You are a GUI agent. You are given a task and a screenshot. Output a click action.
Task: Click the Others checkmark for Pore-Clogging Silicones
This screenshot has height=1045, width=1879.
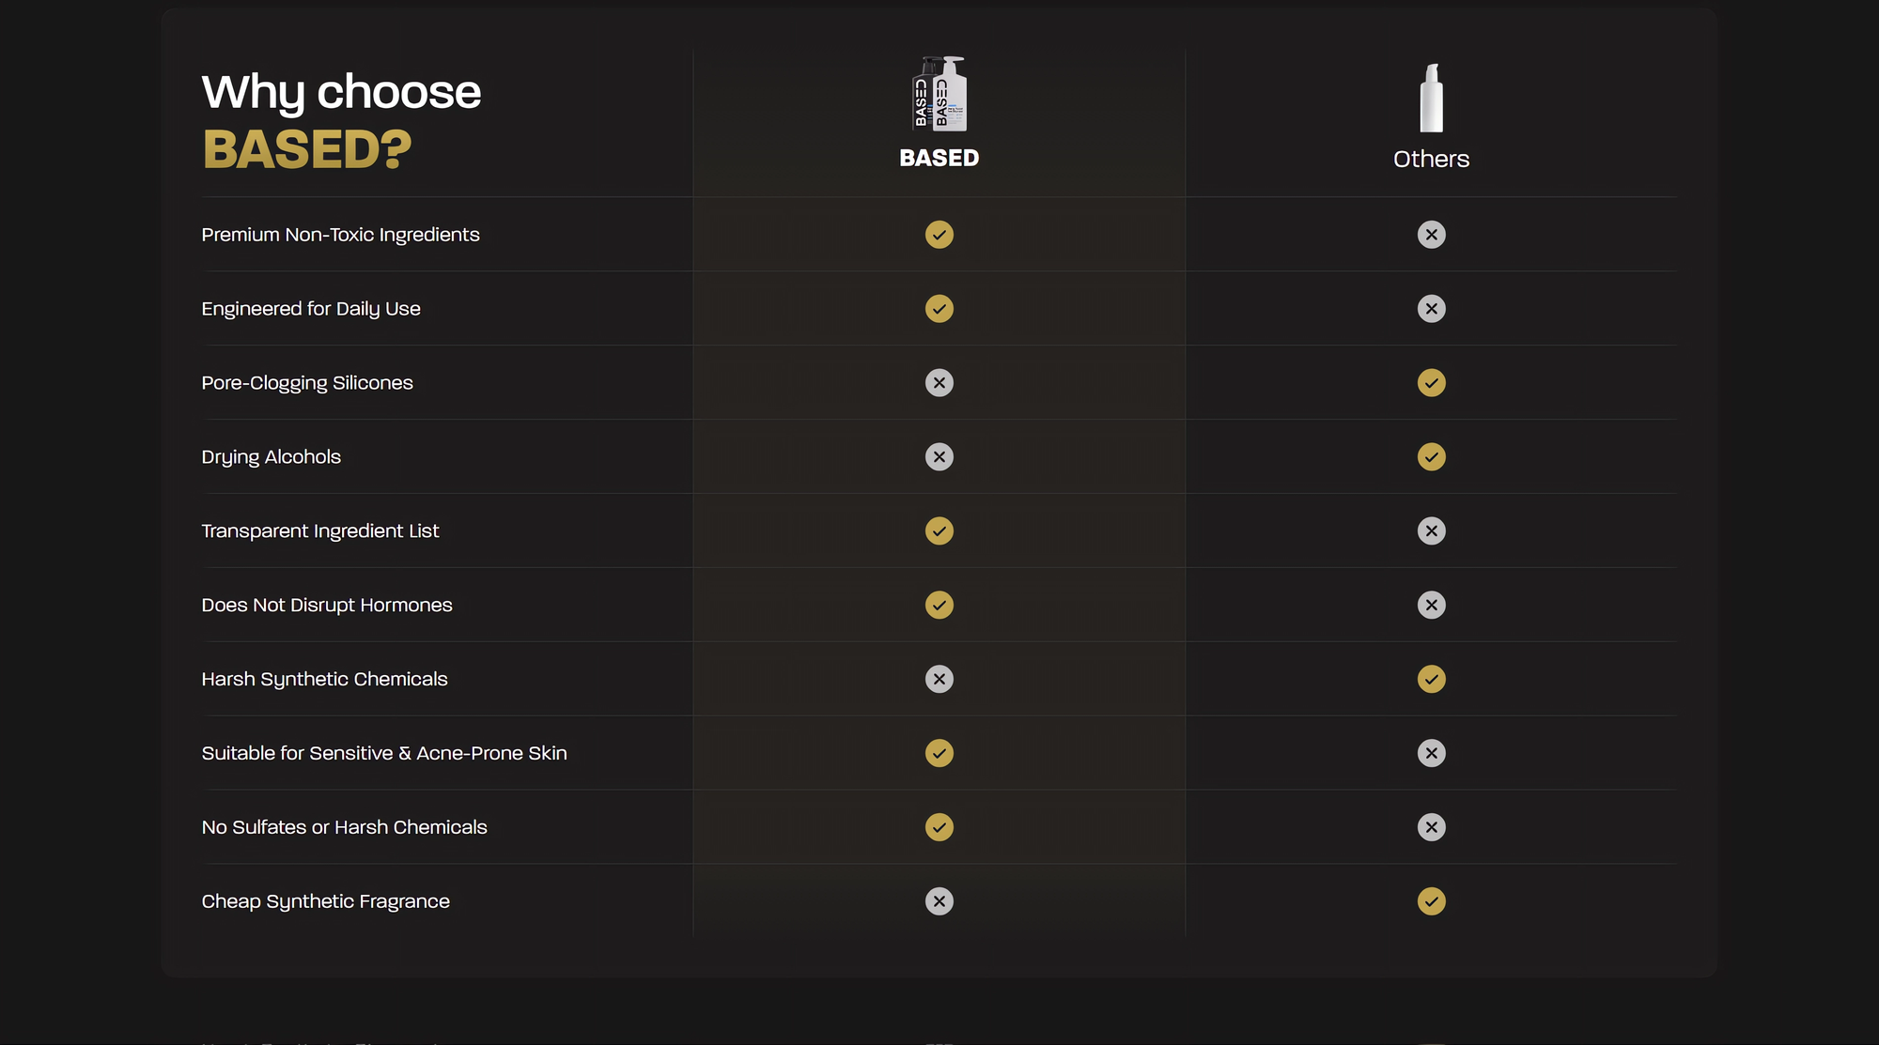(x=1431, y=383)
